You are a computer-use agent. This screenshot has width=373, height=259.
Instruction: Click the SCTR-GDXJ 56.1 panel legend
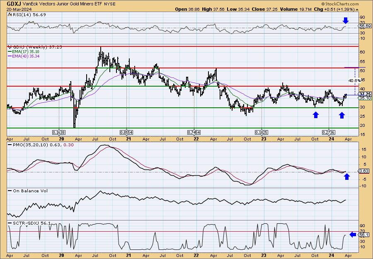(x=29, y=223)
